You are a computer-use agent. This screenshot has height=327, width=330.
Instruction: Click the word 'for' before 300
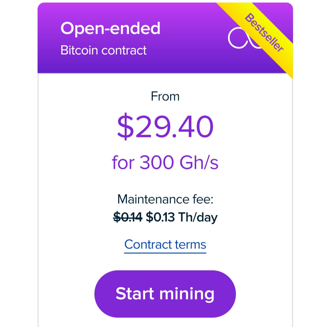tap(123, 162)
